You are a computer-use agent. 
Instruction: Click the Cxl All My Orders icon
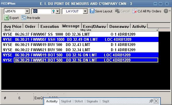click(x=134, y=11)
